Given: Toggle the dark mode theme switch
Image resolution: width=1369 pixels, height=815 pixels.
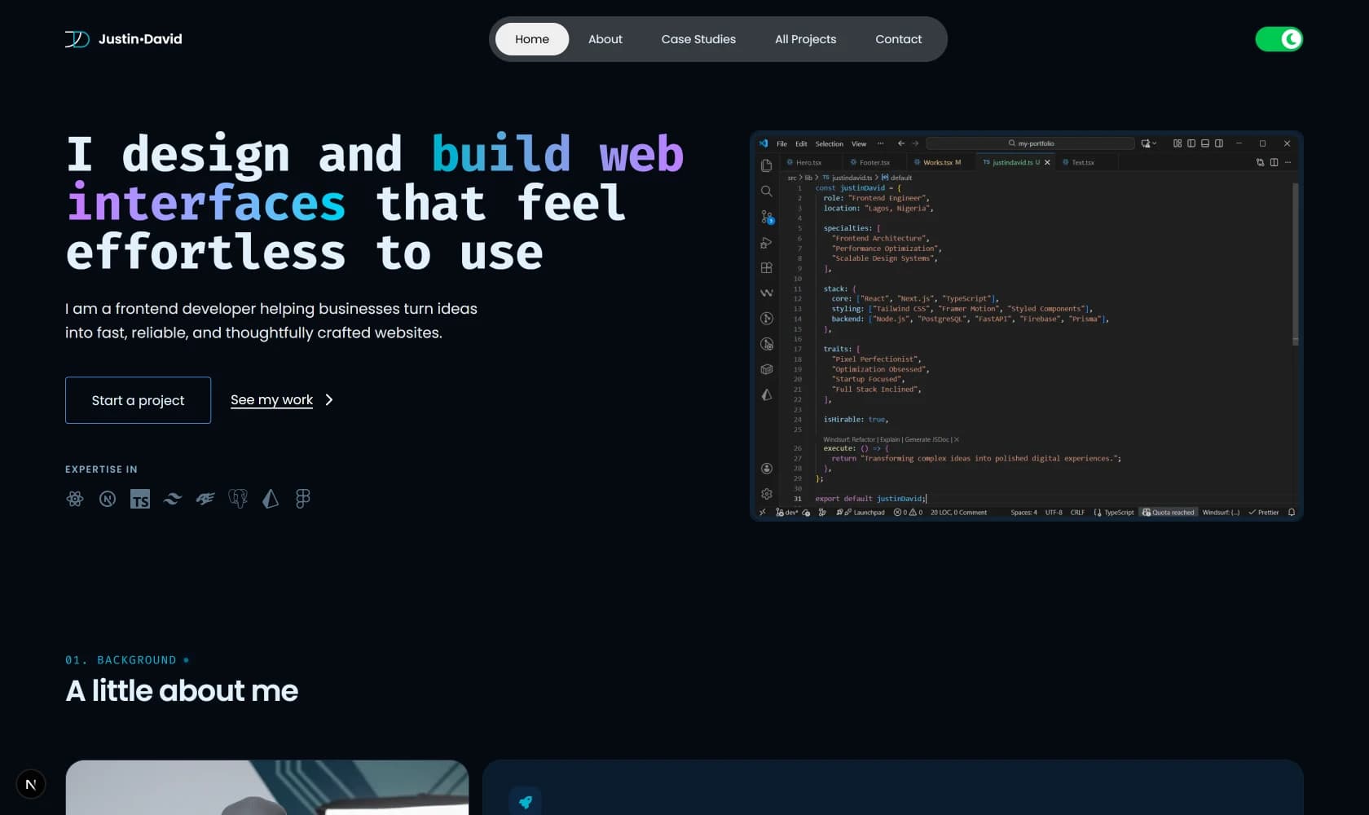Looking at the screenshot, I should 1279,39.
